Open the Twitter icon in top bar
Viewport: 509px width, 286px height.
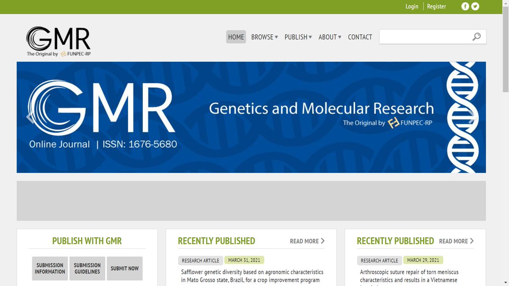(x=475, y=6)
